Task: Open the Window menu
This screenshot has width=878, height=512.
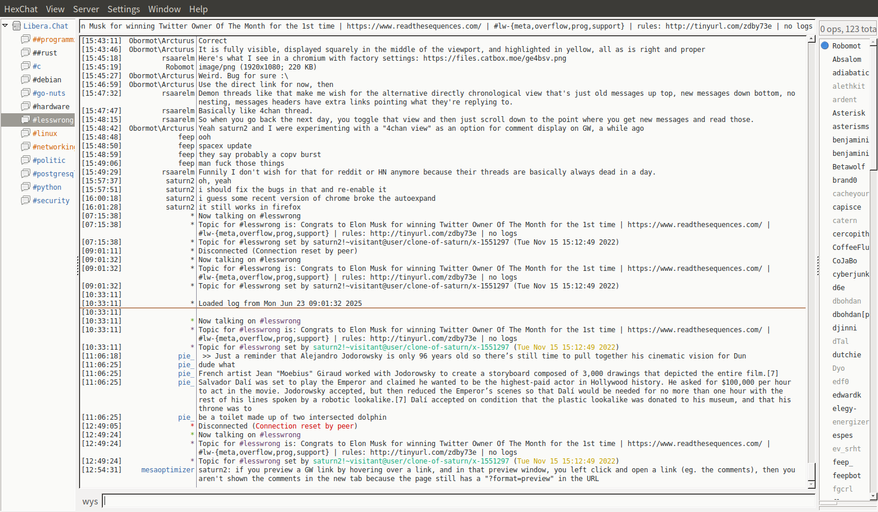Action: [164, 9]
